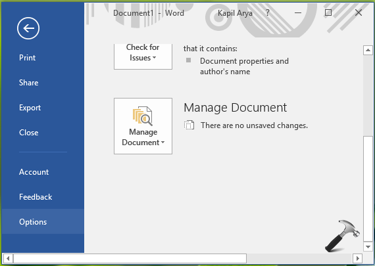
Task: Open Word Options
Action: [x=33, y=222]
